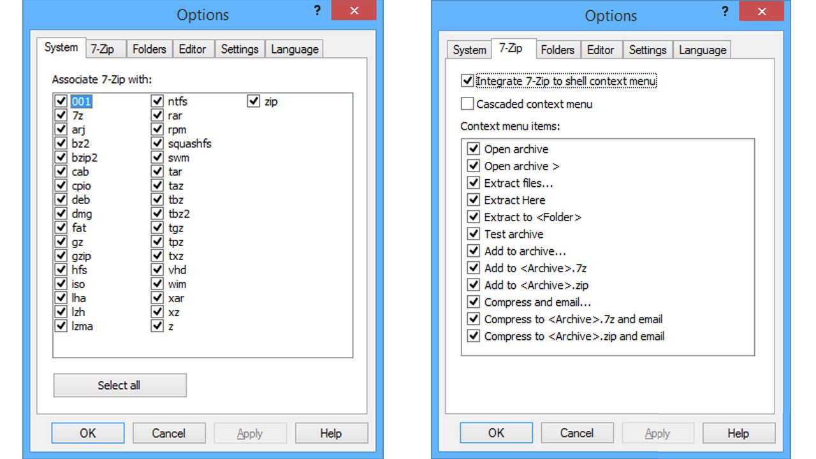Click the "Associate 7-Zip with:" label
816x459 pixels.
(x=102, y=80)
